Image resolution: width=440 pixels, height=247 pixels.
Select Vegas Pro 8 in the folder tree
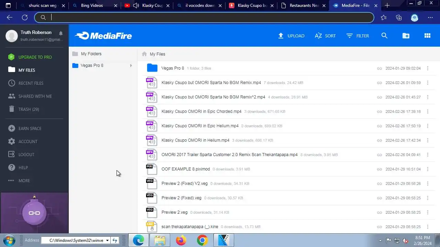point(92,66)
